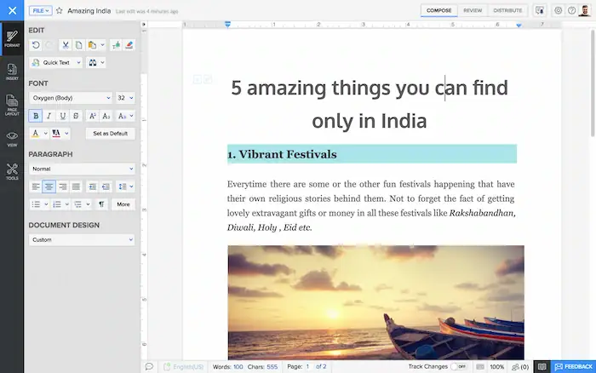
Task: Click the Feedback button
Action: pyautogui.click(x=574, y=366)
